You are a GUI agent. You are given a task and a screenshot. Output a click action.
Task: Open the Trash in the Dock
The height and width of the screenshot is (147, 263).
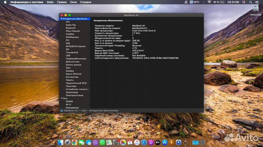click(202, 143)
